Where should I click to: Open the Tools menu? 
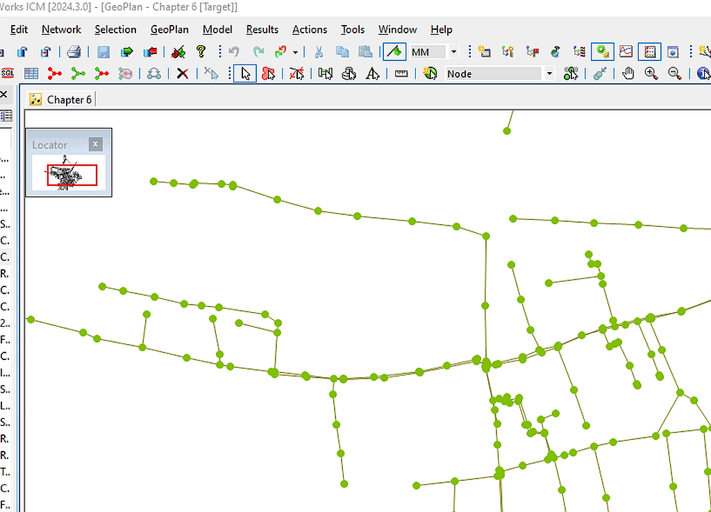pyautogui.click(x=353, y=29)
